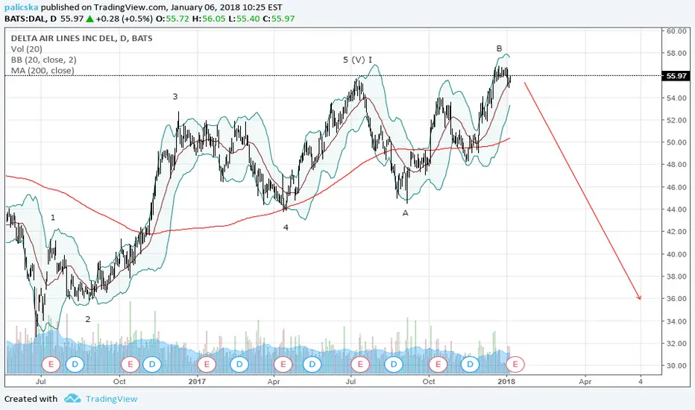Click the wave label 5 (V) I

coord(357,60)
